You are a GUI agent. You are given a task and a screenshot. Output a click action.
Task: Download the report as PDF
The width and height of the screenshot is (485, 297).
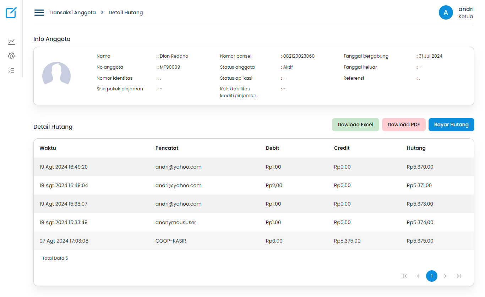(x=404, y=124)
